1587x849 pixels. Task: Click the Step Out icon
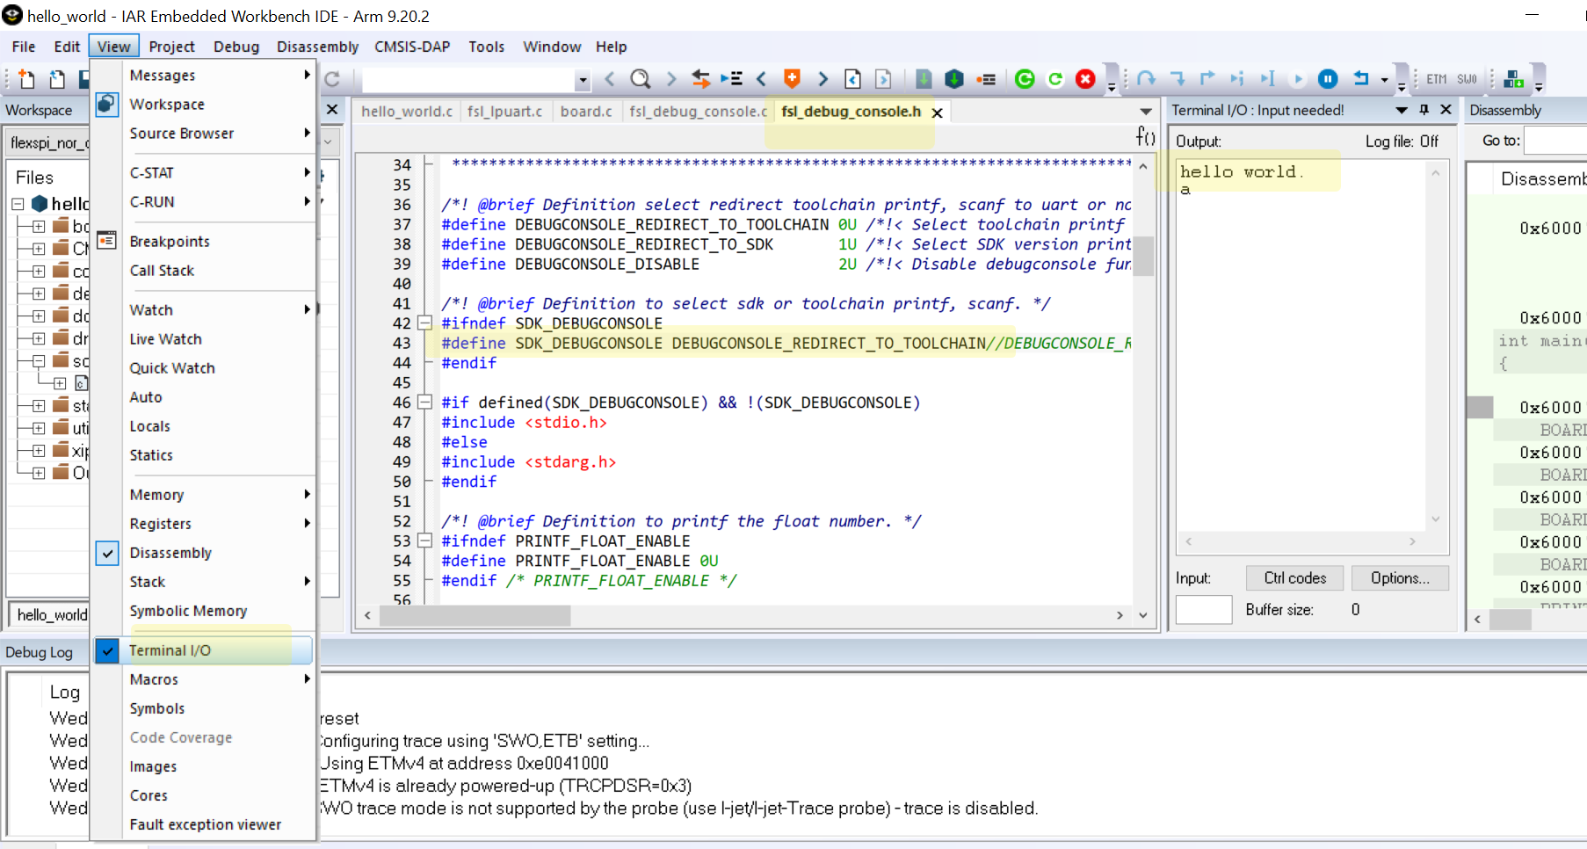[x=1207, y=79]
